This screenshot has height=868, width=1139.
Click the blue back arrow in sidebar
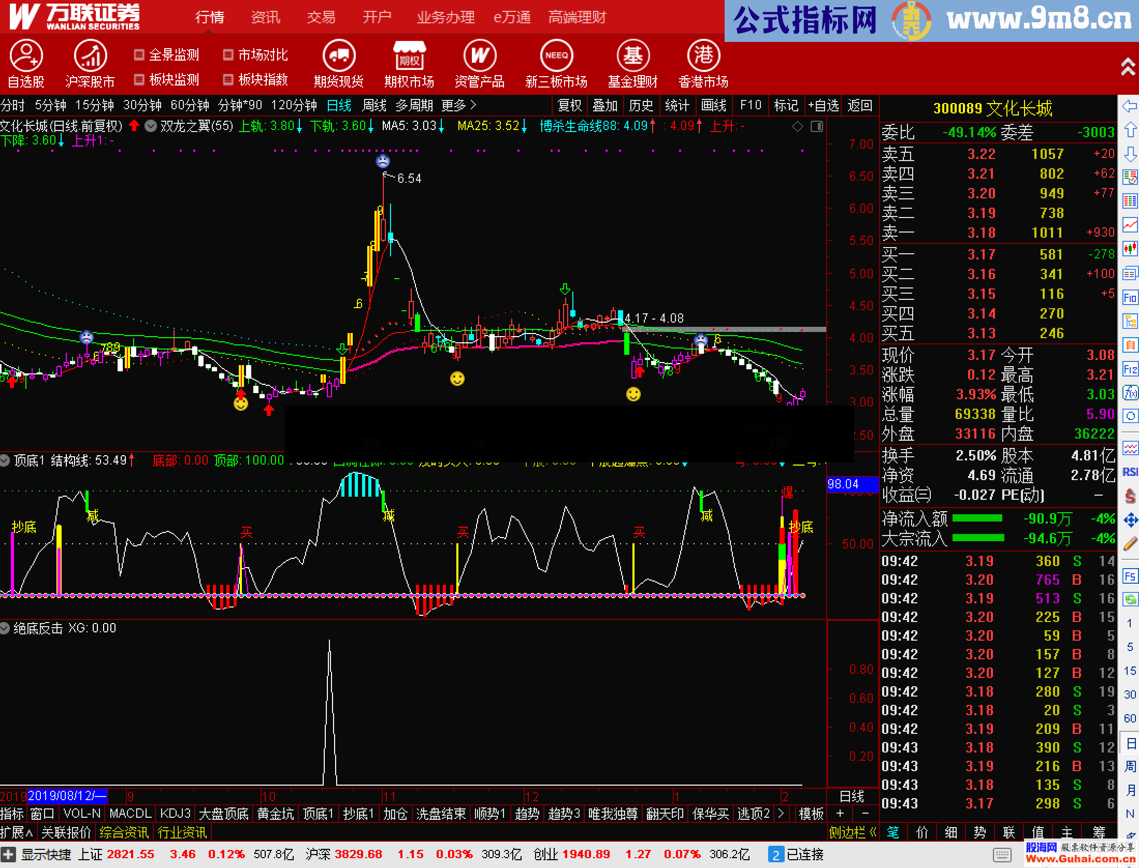click(1130, 106)
